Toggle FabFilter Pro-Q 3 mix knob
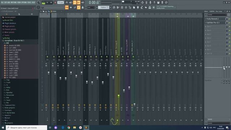 click(x=227, y=23)
